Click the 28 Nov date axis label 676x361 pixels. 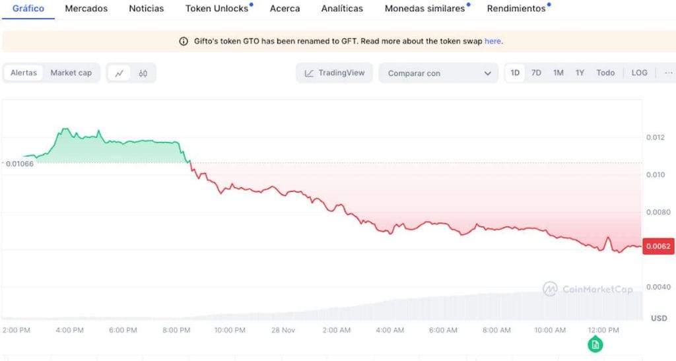point(283,331)
